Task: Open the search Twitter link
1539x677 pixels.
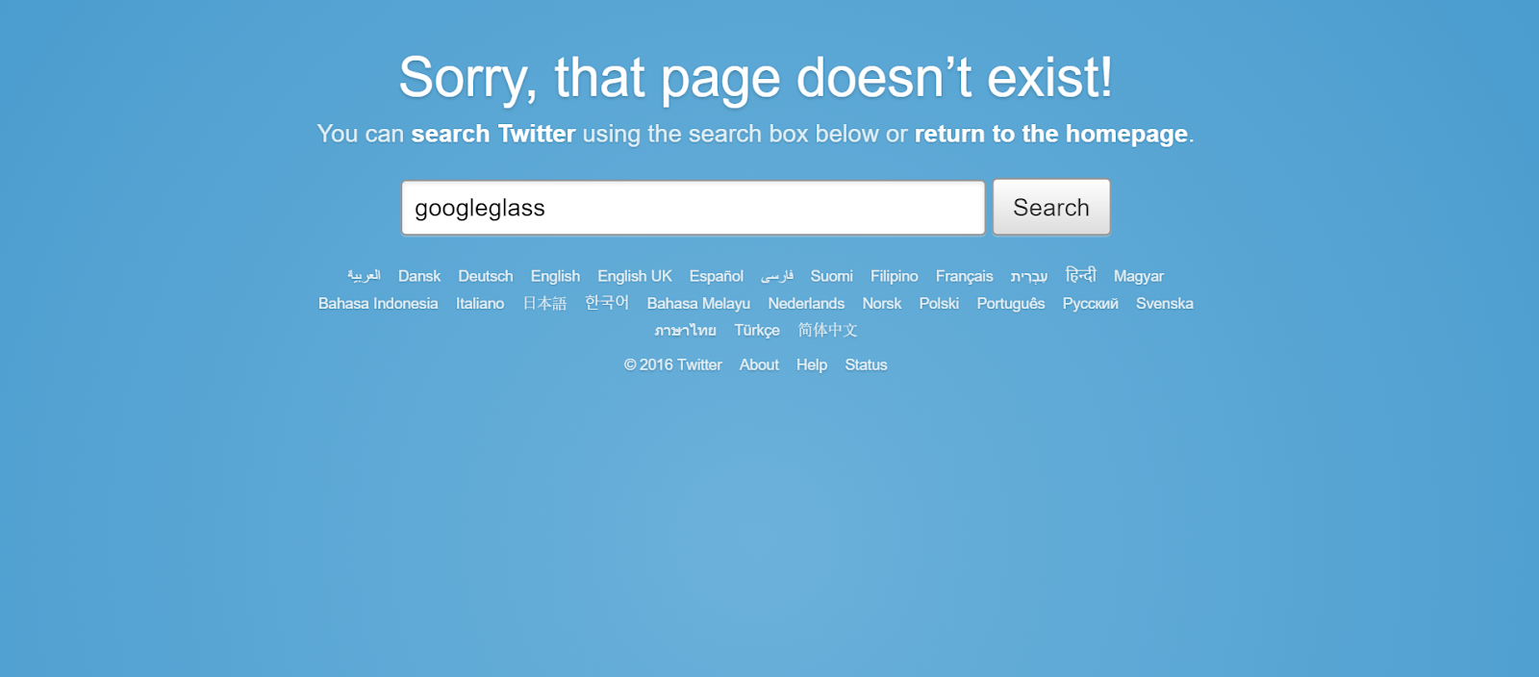Action: pos(493,134)
